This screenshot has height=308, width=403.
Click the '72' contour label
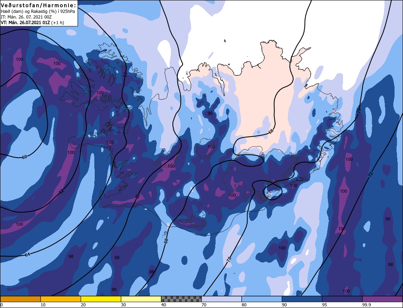coord(370,174)
